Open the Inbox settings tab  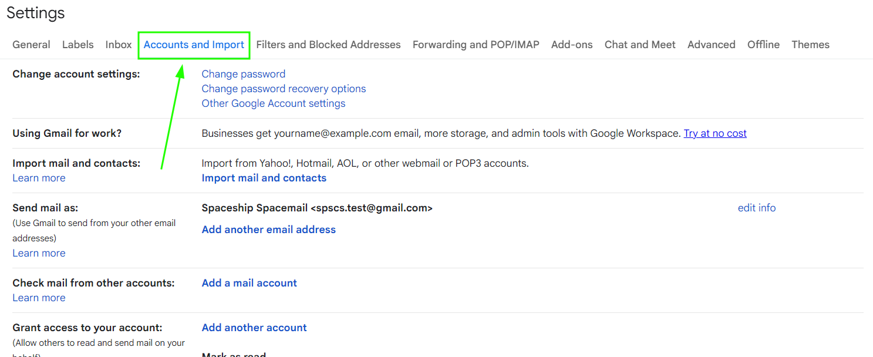[x=119, y=45]
